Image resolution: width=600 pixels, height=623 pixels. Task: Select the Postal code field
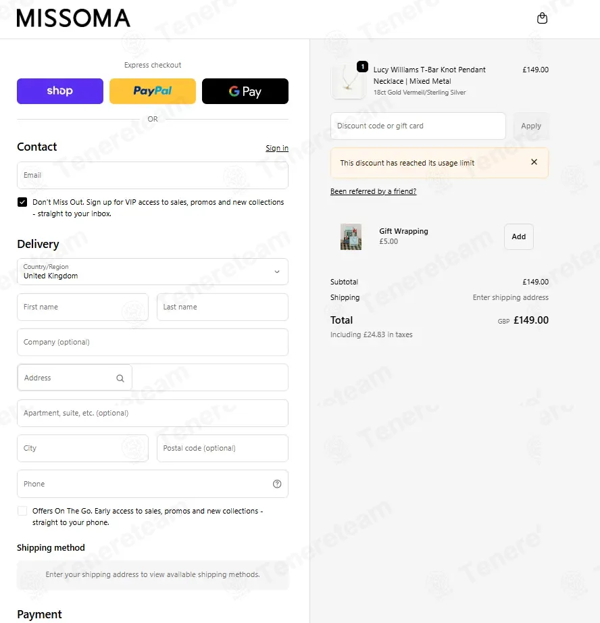[222, 448]
